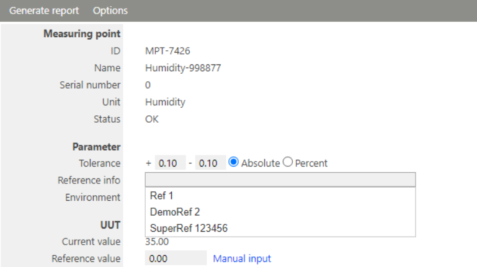The height and width of the screenshot is (267, 477).
Task: Click the Parameter section heading
Action: (96, 147)
